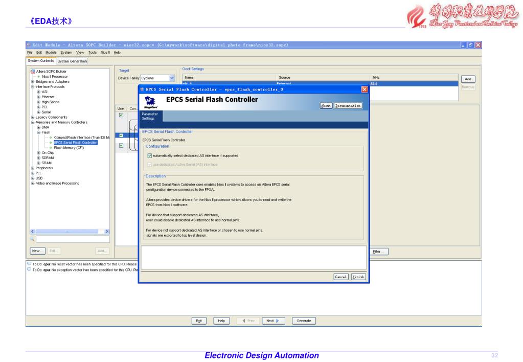Collapse Memories and Memory Controllers node
Image resolution: width=523 pixels, height=362 pixels.
(33, 122)
